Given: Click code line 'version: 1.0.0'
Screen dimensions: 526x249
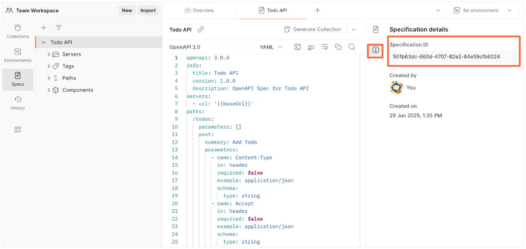Looking at the screenshot, I should click(x=214, y=81).
